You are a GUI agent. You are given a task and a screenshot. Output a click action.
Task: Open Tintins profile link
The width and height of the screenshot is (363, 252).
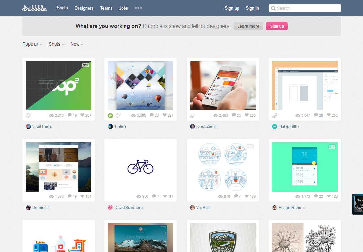pos(120,126)
